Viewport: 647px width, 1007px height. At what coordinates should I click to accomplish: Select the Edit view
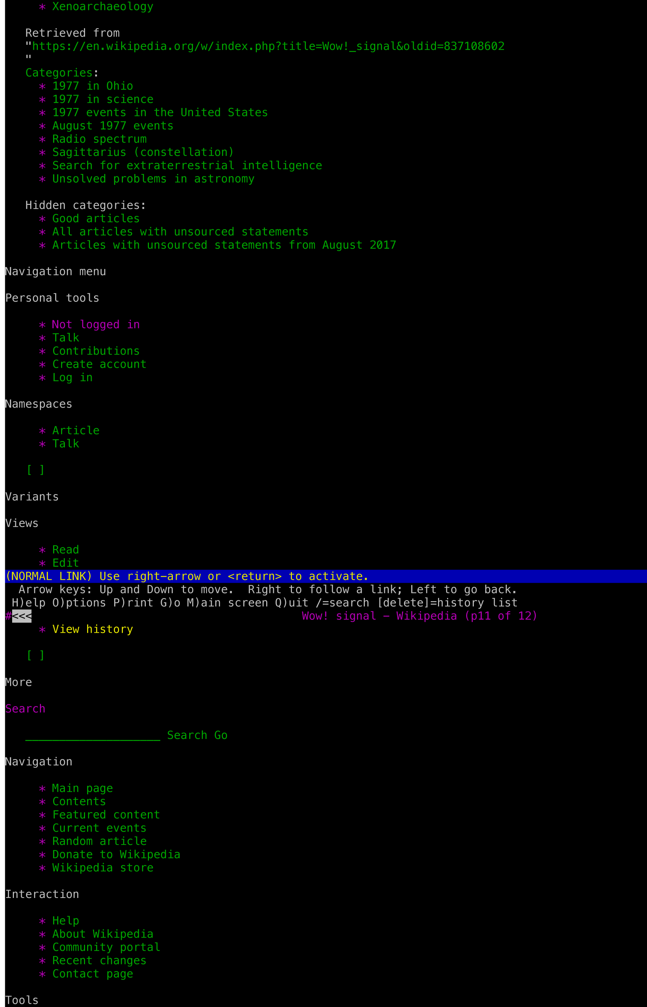click(66, 563)
